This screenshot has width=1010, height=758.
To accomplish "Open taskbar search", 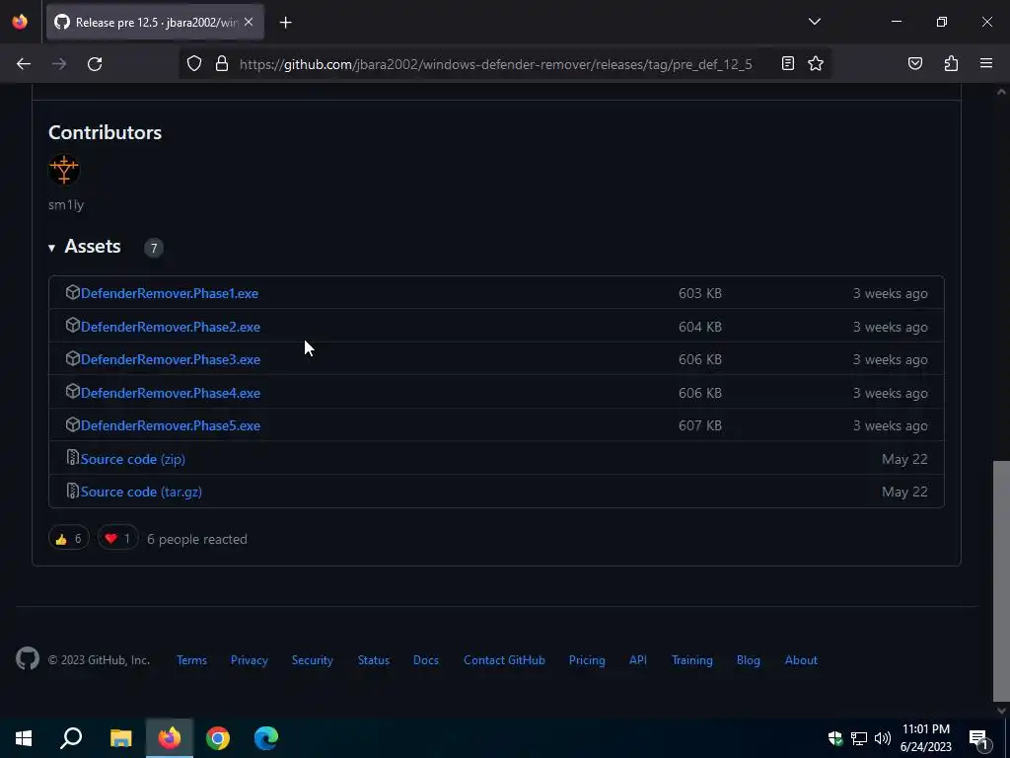I will [71, 738].
